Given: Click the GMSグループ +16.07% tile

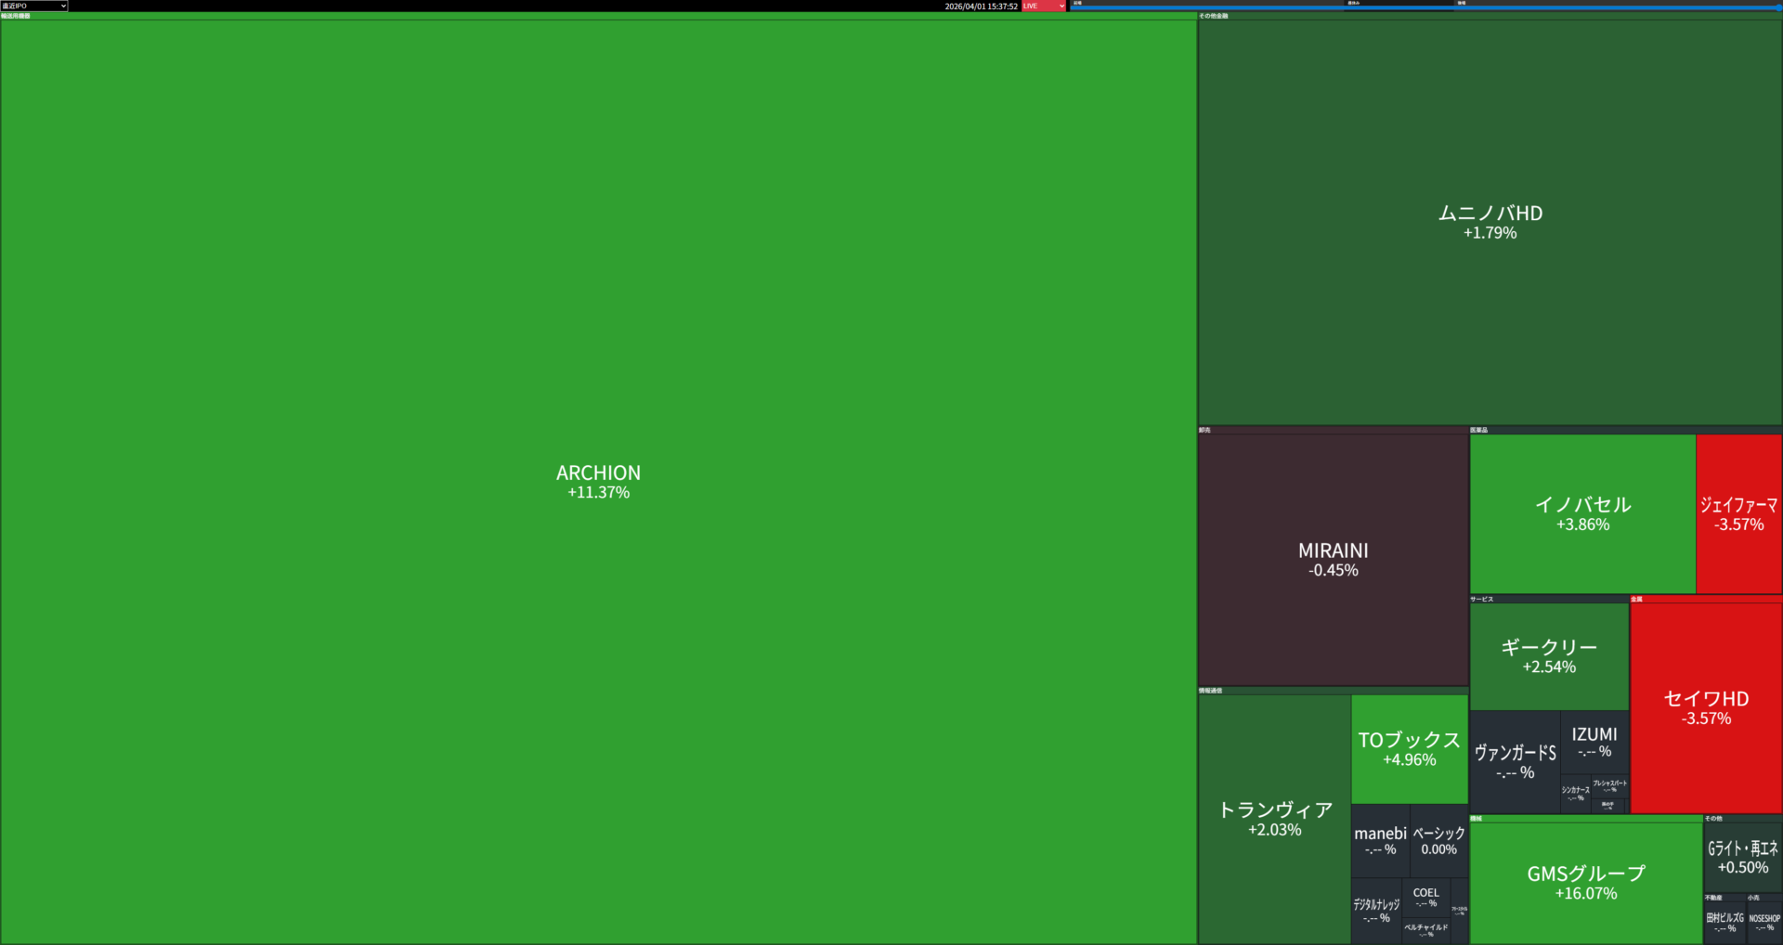Looking at the screenshot, I should point(1585,883).
